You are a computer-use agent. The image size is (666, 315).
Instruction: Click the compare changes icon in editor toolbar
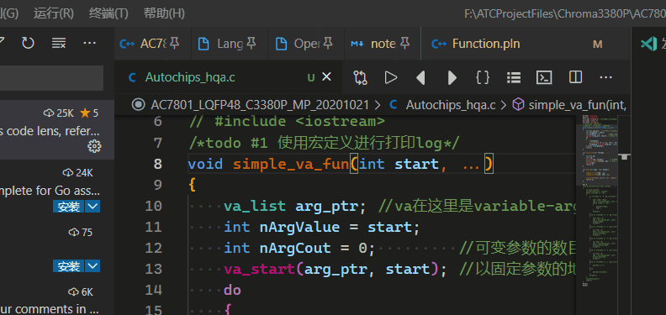[x=360, y=77]
